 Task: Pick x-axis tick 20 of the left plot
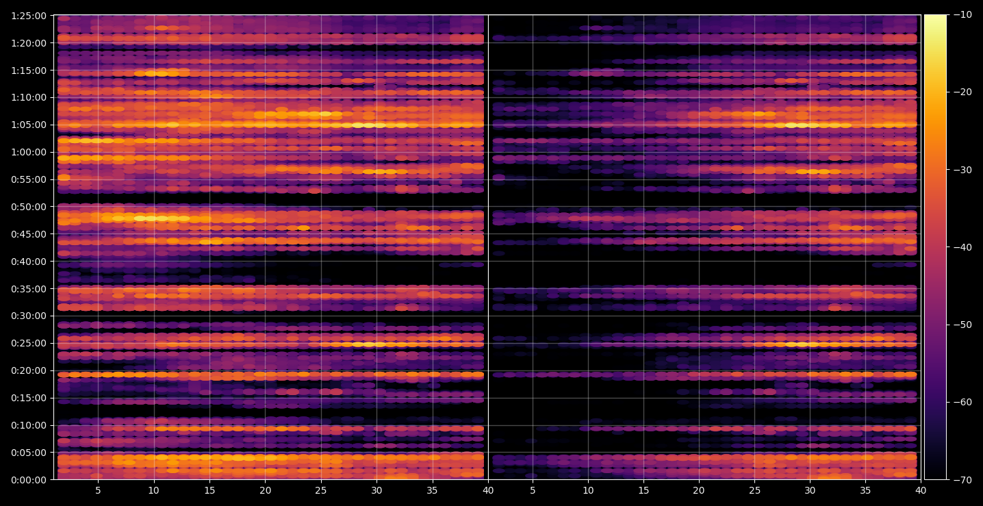point(265,490)
